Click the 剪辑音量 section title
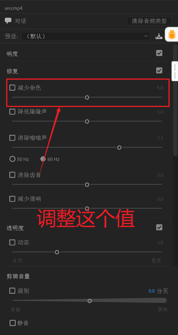The height and width of the screenshot is (335, 178). 18,276
